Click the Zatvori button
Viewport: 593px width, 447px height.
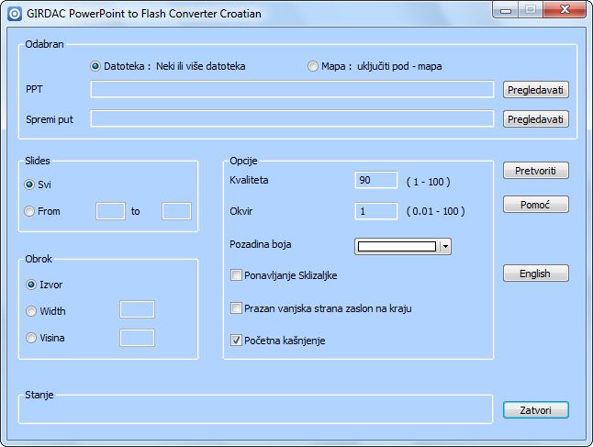[535, 410]
